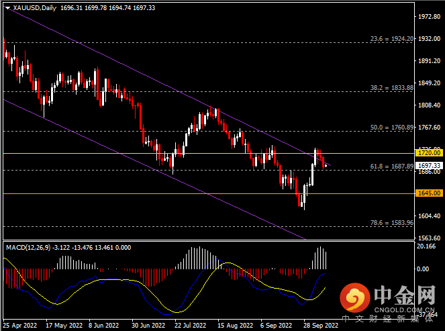The height and width of the screenshot is (331, 445).
Task: Select the 61.8 = 1687.89 Fibonacci label
Action: coord(392,167)
